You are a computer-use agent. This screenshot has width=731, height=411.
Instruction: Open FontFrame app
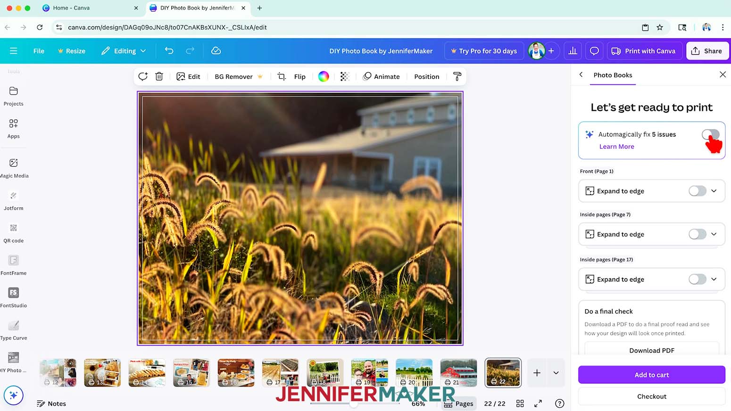point(13,266)
